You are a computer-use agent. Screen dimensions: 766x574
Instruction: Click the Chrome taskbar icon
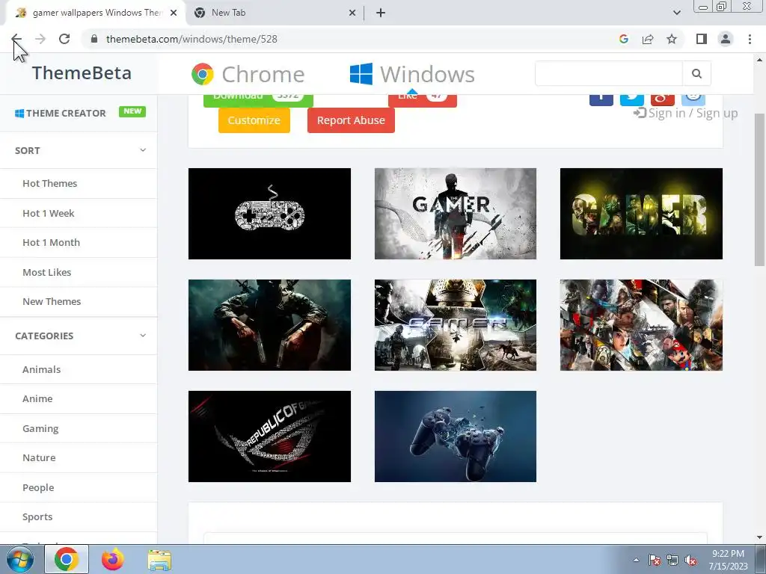(x=67, y=559)
